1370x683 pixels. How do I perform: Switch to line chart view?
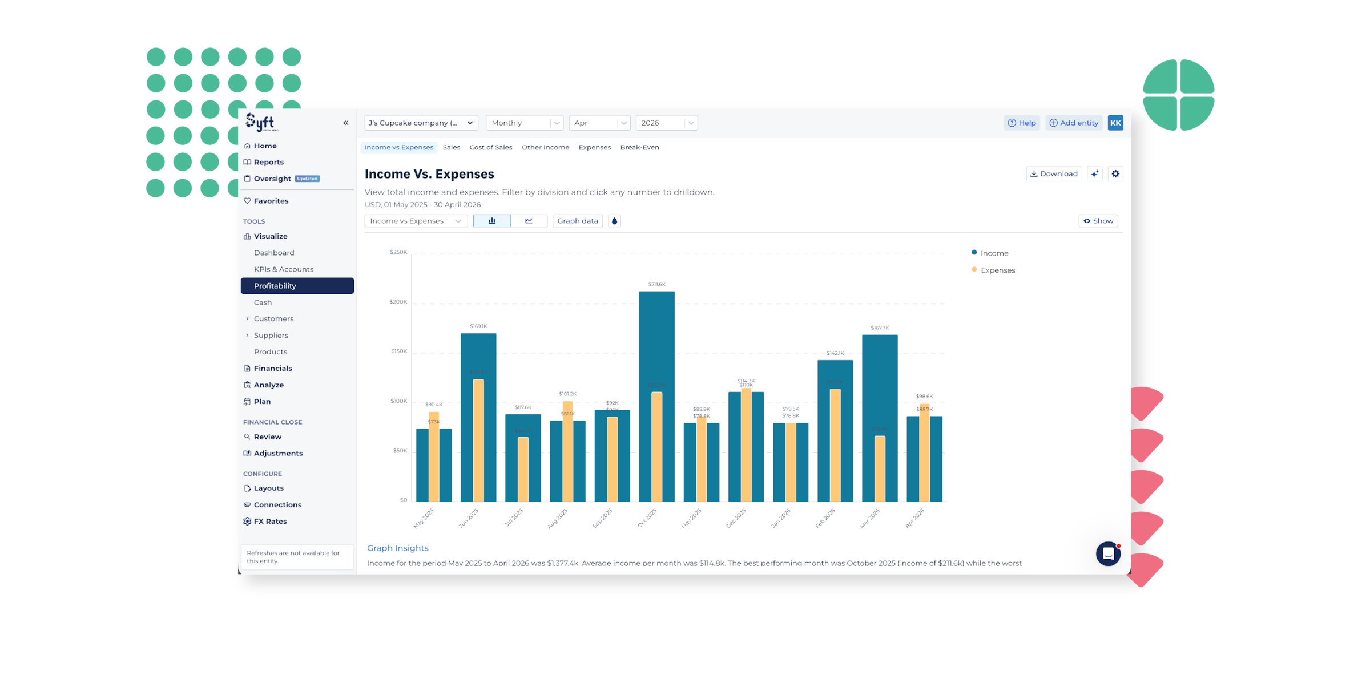529,221
